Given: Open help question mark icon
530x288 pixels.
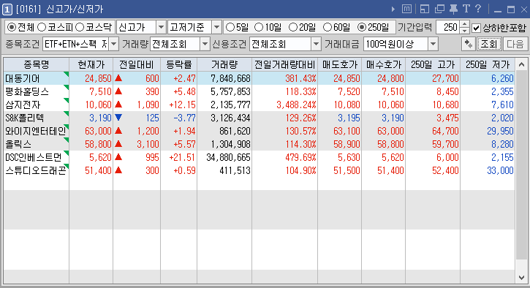Looking at the screenshot, I should coord(478,9).
